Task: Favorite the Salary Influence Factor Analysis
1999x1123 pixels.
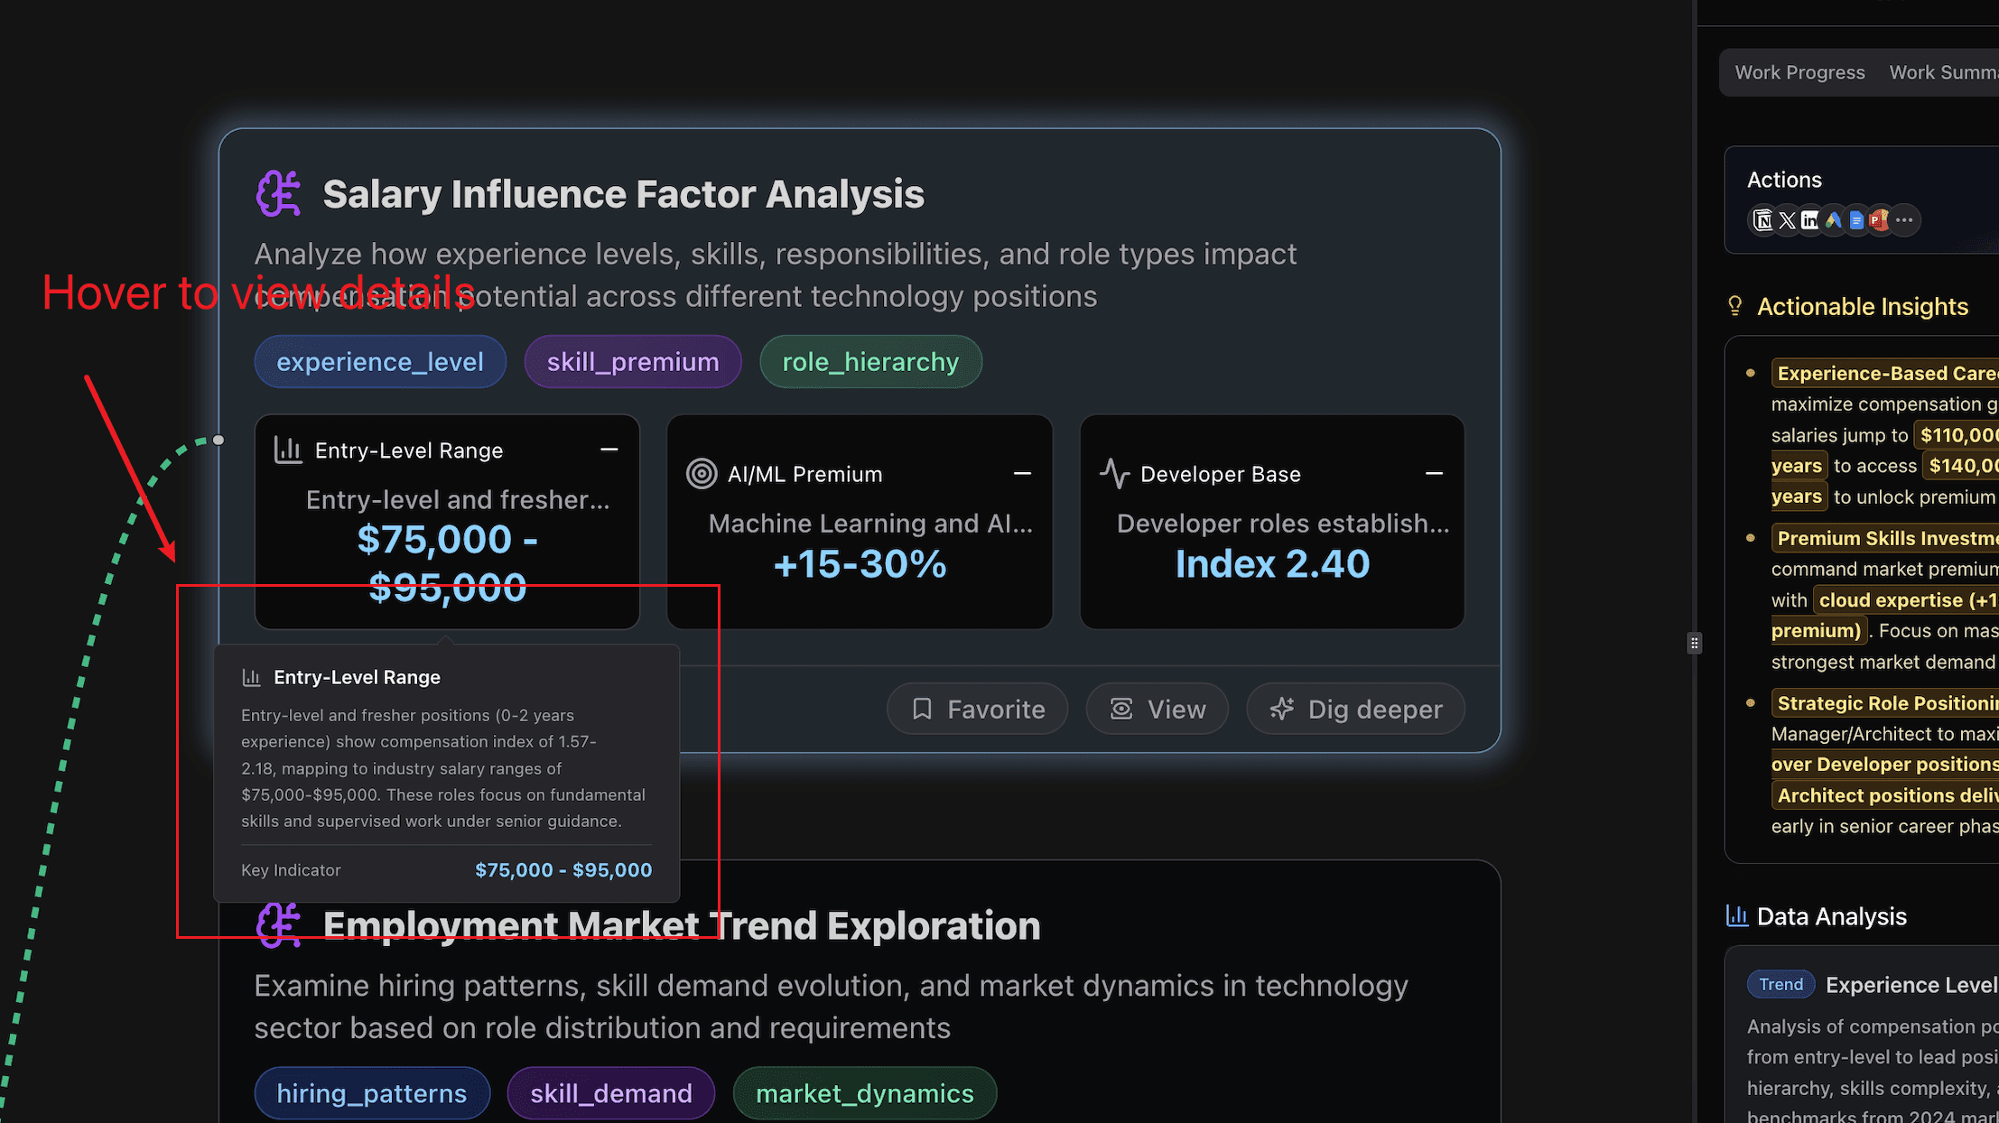Action: tap(976, 709)
